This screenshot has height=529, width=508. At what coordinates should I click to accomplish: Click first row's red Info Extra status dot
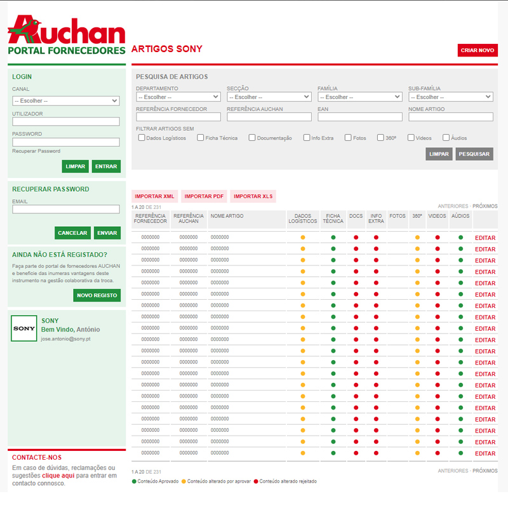coord(376,238)
